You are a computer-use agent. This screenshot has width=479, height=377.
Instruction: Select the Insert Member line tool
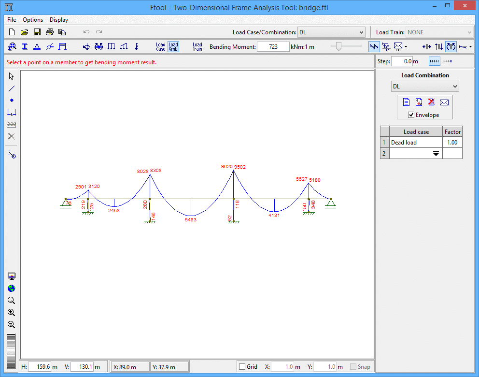12,88
